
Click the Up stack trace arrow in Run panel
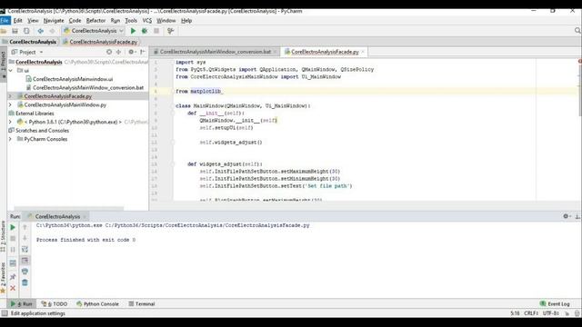(25, 227)
